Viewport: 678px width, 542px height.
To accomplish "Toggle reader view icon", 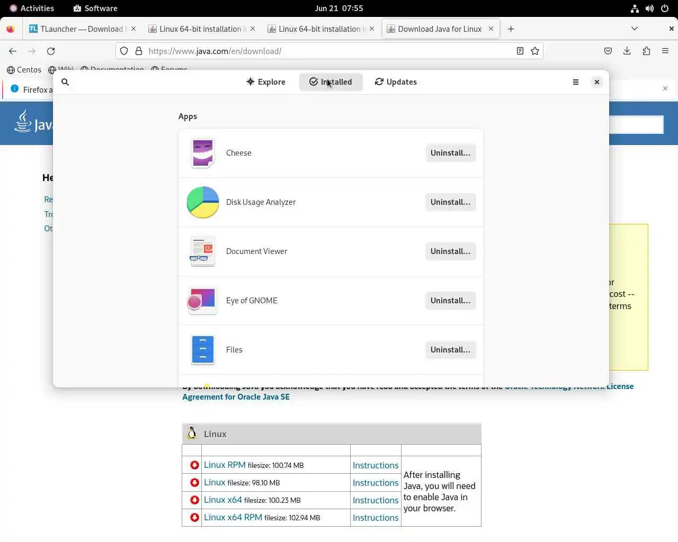I will [x=520, y=51].
